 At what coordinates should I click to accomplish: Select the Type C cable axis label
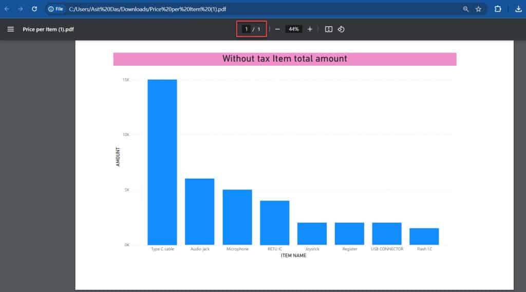pos(162,249)
